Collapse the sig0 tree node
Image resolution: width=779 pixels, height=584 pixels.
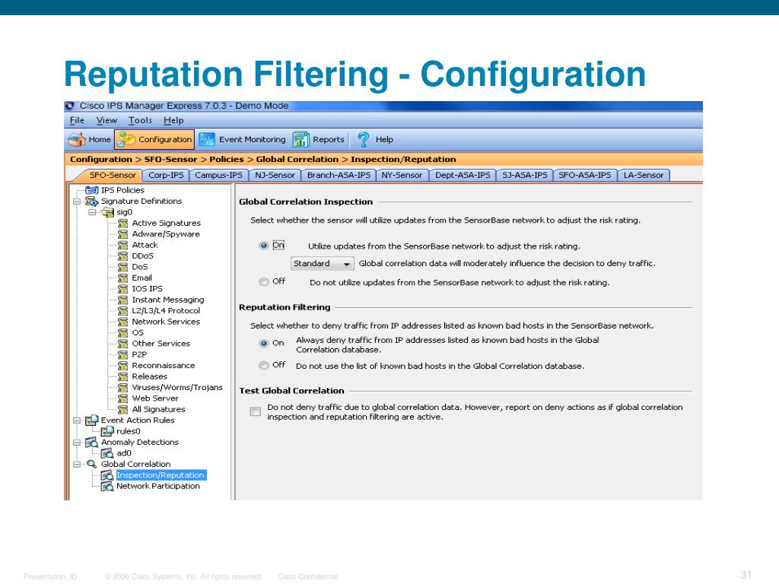pyautogui.click(x=92, y=213)
